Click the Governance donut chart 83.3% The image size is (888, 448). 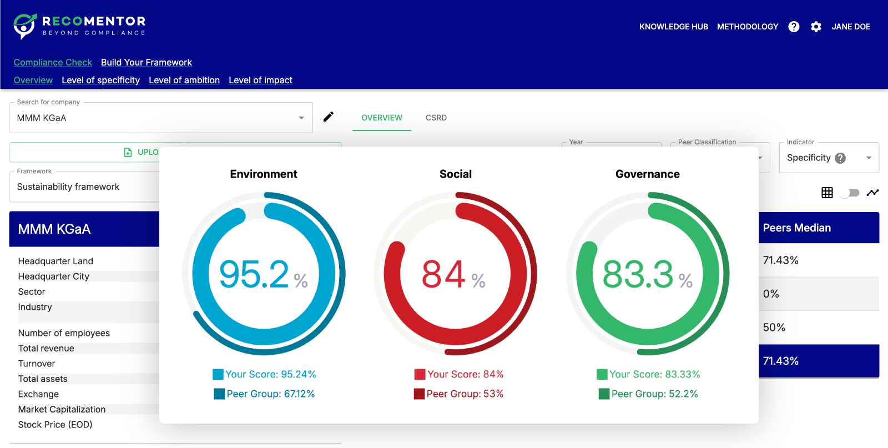(x=648, y=274)
